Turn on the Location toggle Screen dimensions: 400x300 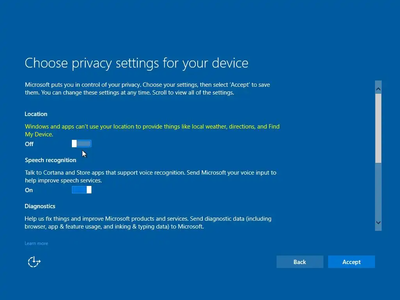[x=82, y=144]
